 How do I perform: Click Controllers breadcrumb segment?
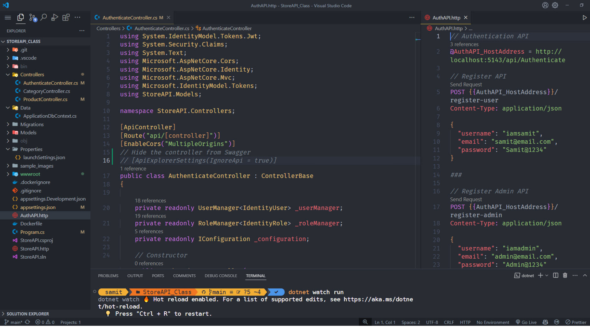pyautogui.click(x=108, y=28)
